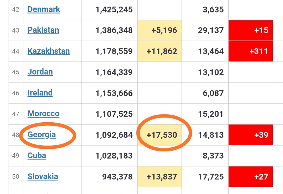This screenshot has width=283, height=194.
Task: Open the Denmark country link
Action: (x=44, y=10)
